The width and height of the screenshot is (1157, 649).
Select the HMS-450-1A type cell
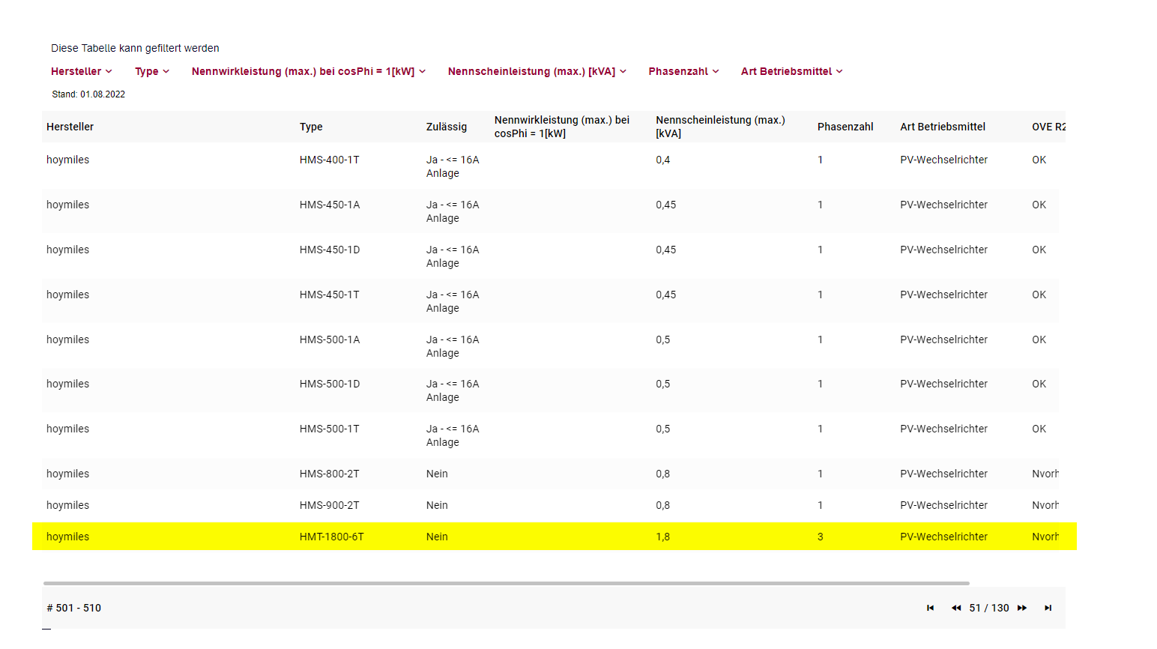pyautogui.click(x=330, y=205)
